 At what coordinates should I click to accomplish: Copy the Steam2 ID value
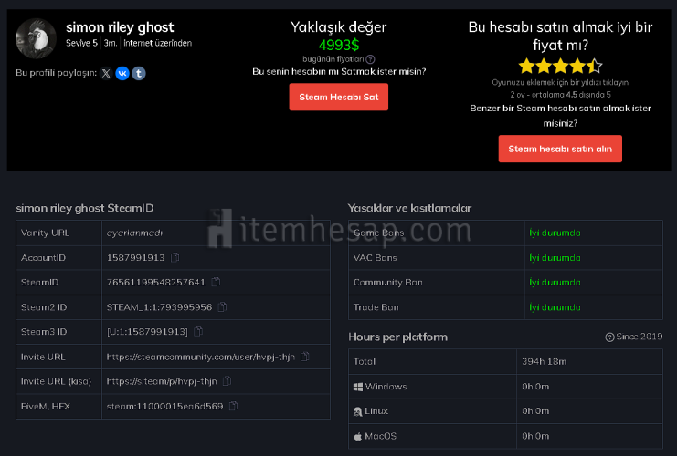pos(222,307)
